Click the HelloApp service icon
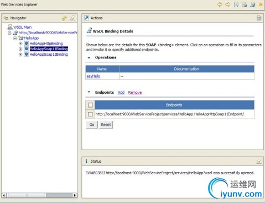The image size is (265, 203). tap(21, 38)
